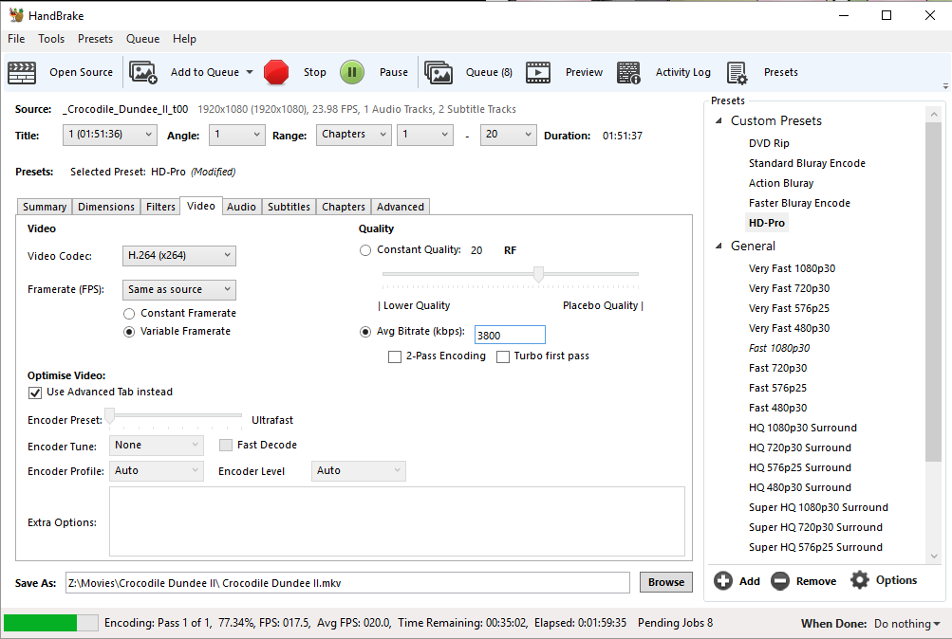Switch to the Advanced tab
This screenshot has height=639, width=952.
click(401, 207)
